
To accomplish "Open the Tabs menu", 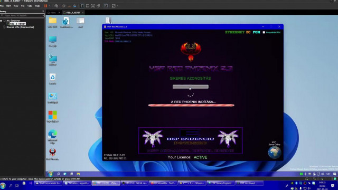I will [30, 6].
